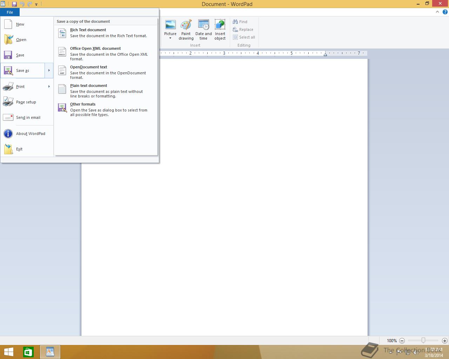Expand the Save as submenu arrow
The image size is (449, 359).
pyautogui.click(x=49, y=70)
